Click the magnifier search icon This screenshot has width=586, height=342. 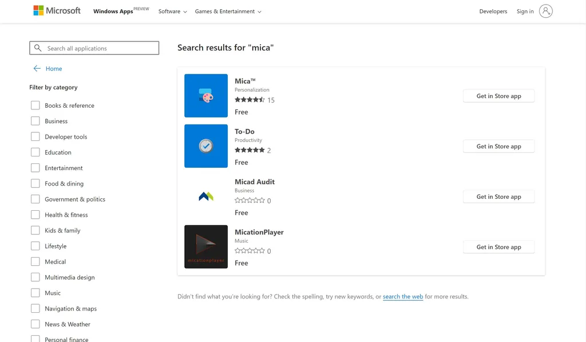pyautogui.click(x=38, y=48)
